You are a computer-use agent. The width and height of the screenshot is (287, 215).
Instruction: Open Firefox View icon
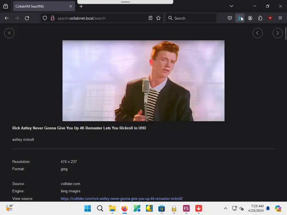[6, 6]
